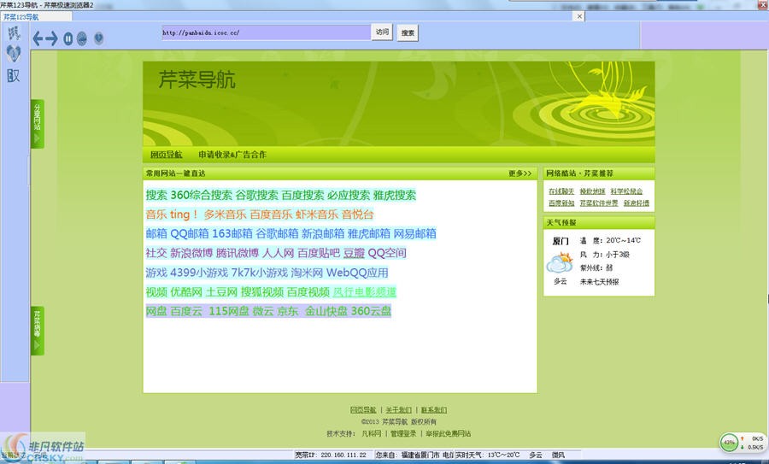Viewport: 769px width, 464px height.
Task: Open 音悦台 link
Action: 357,214
